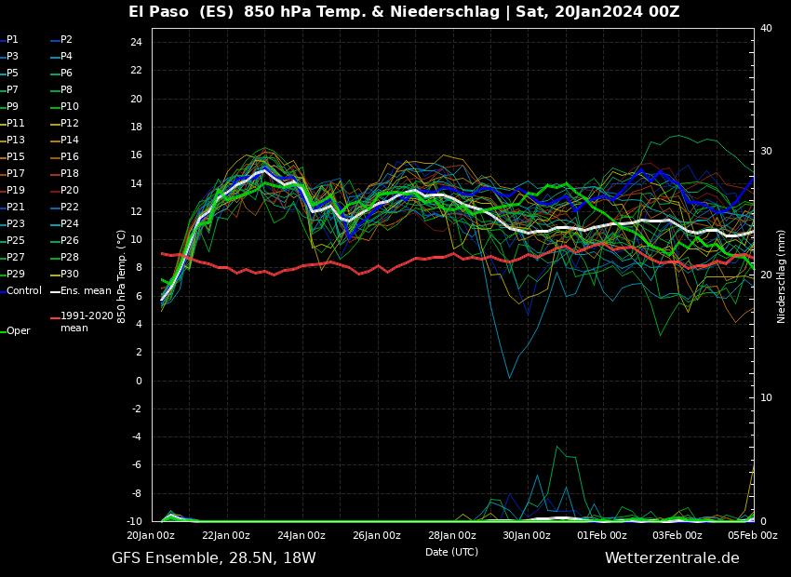791x577 pixels.
Task: Select the Oper legend entry
Action: coord(18,331)
